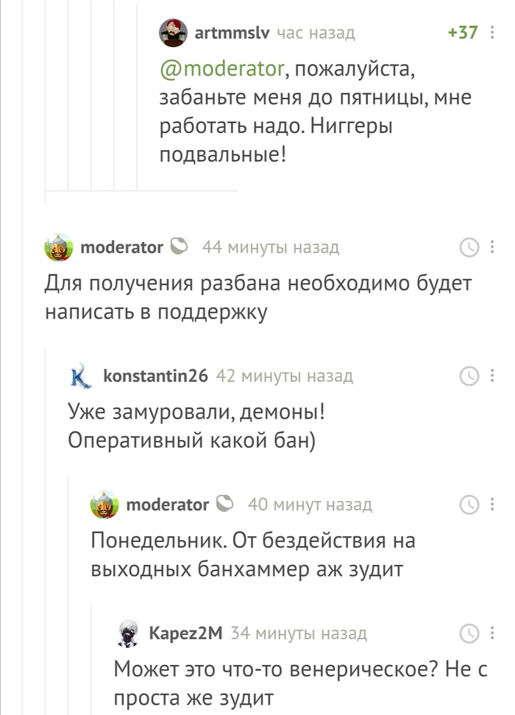Open the Kapez2M username profile link
Screen dimensions: 515x715
[x=185, y=633]
